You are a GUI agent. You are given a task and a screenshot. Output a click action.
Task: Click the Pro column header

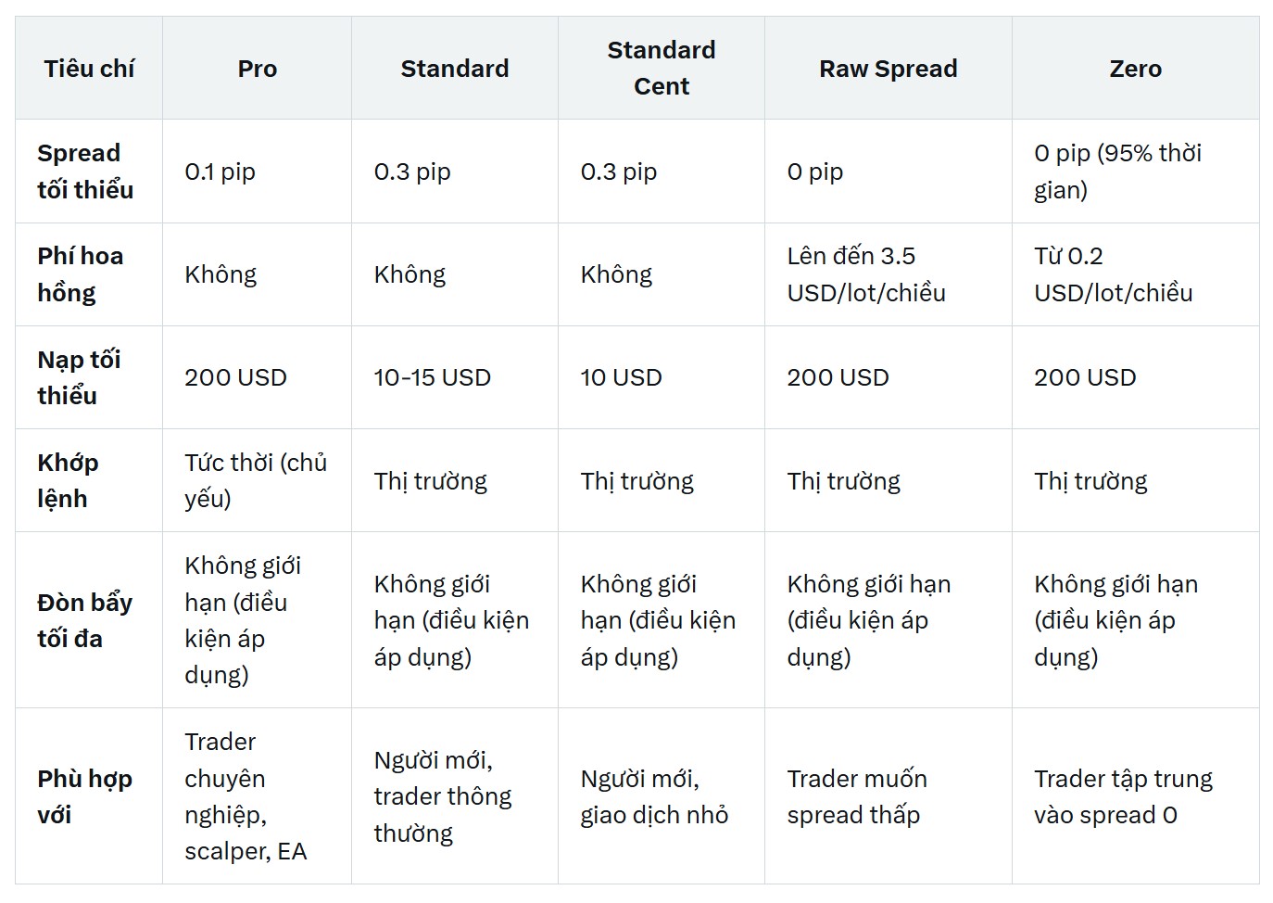[257, 69]
